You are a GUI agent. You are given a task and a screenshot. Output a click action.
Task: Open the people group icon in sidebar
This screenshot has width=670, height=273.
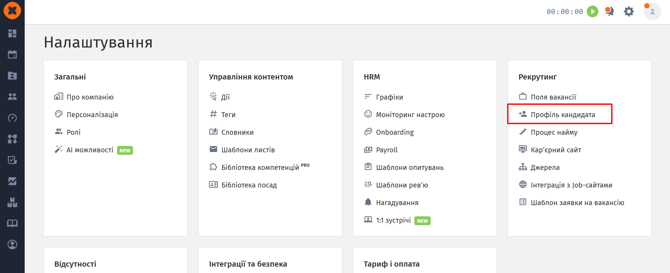pos(12,97)
